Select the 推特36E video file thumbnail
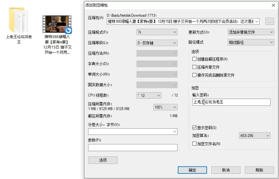Viewport: 279px width, 179px height. click(x=57, y=24)
